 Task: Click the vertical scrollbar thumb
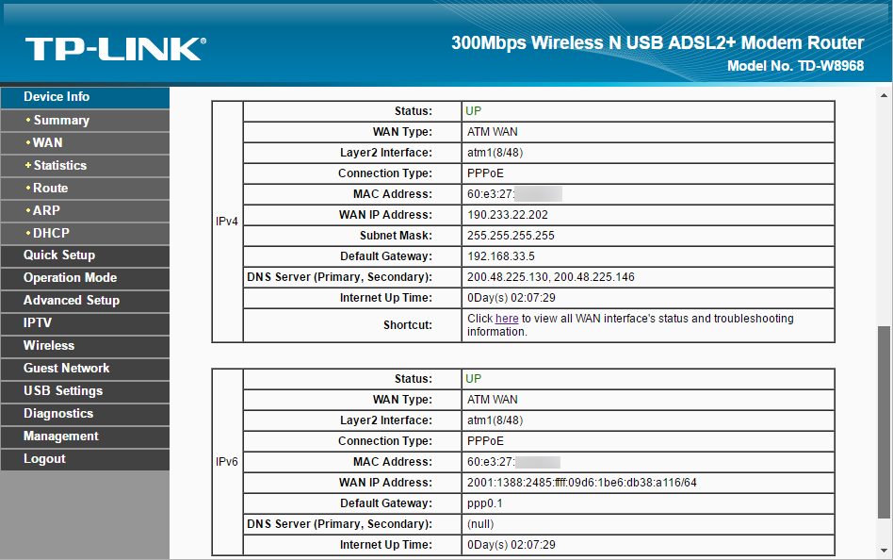884,422
